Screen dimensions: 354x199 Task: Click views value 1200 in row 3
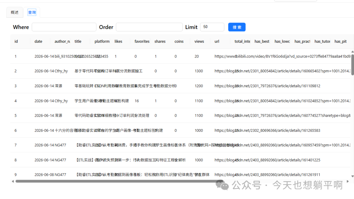coord(199,86)
